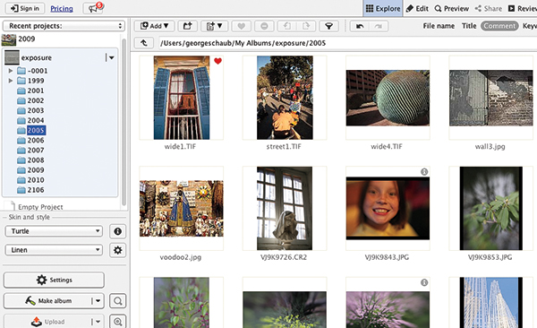
Task: Switch to the Share tab
Action: click(x=489, y=8)
